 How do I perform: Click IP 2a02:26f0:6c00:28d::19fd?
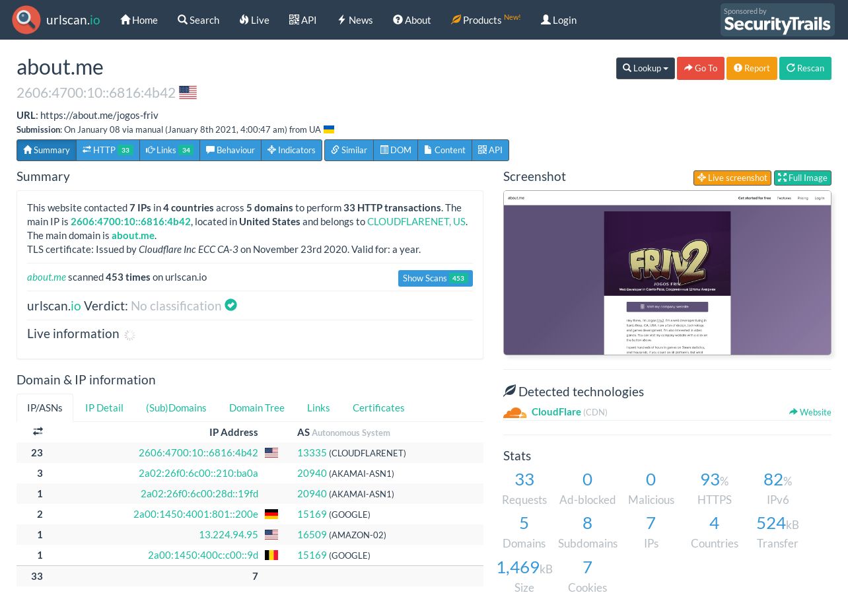click(x=199, y=494)
